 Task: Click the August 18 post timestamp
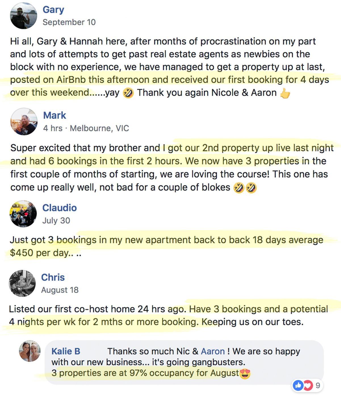(x=60, y=290)
